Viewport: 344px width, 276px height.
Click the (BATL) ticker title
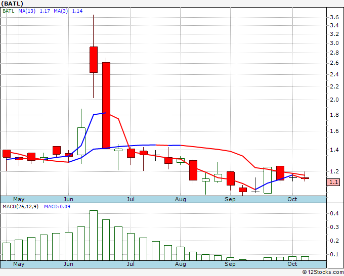coord(13,3)
